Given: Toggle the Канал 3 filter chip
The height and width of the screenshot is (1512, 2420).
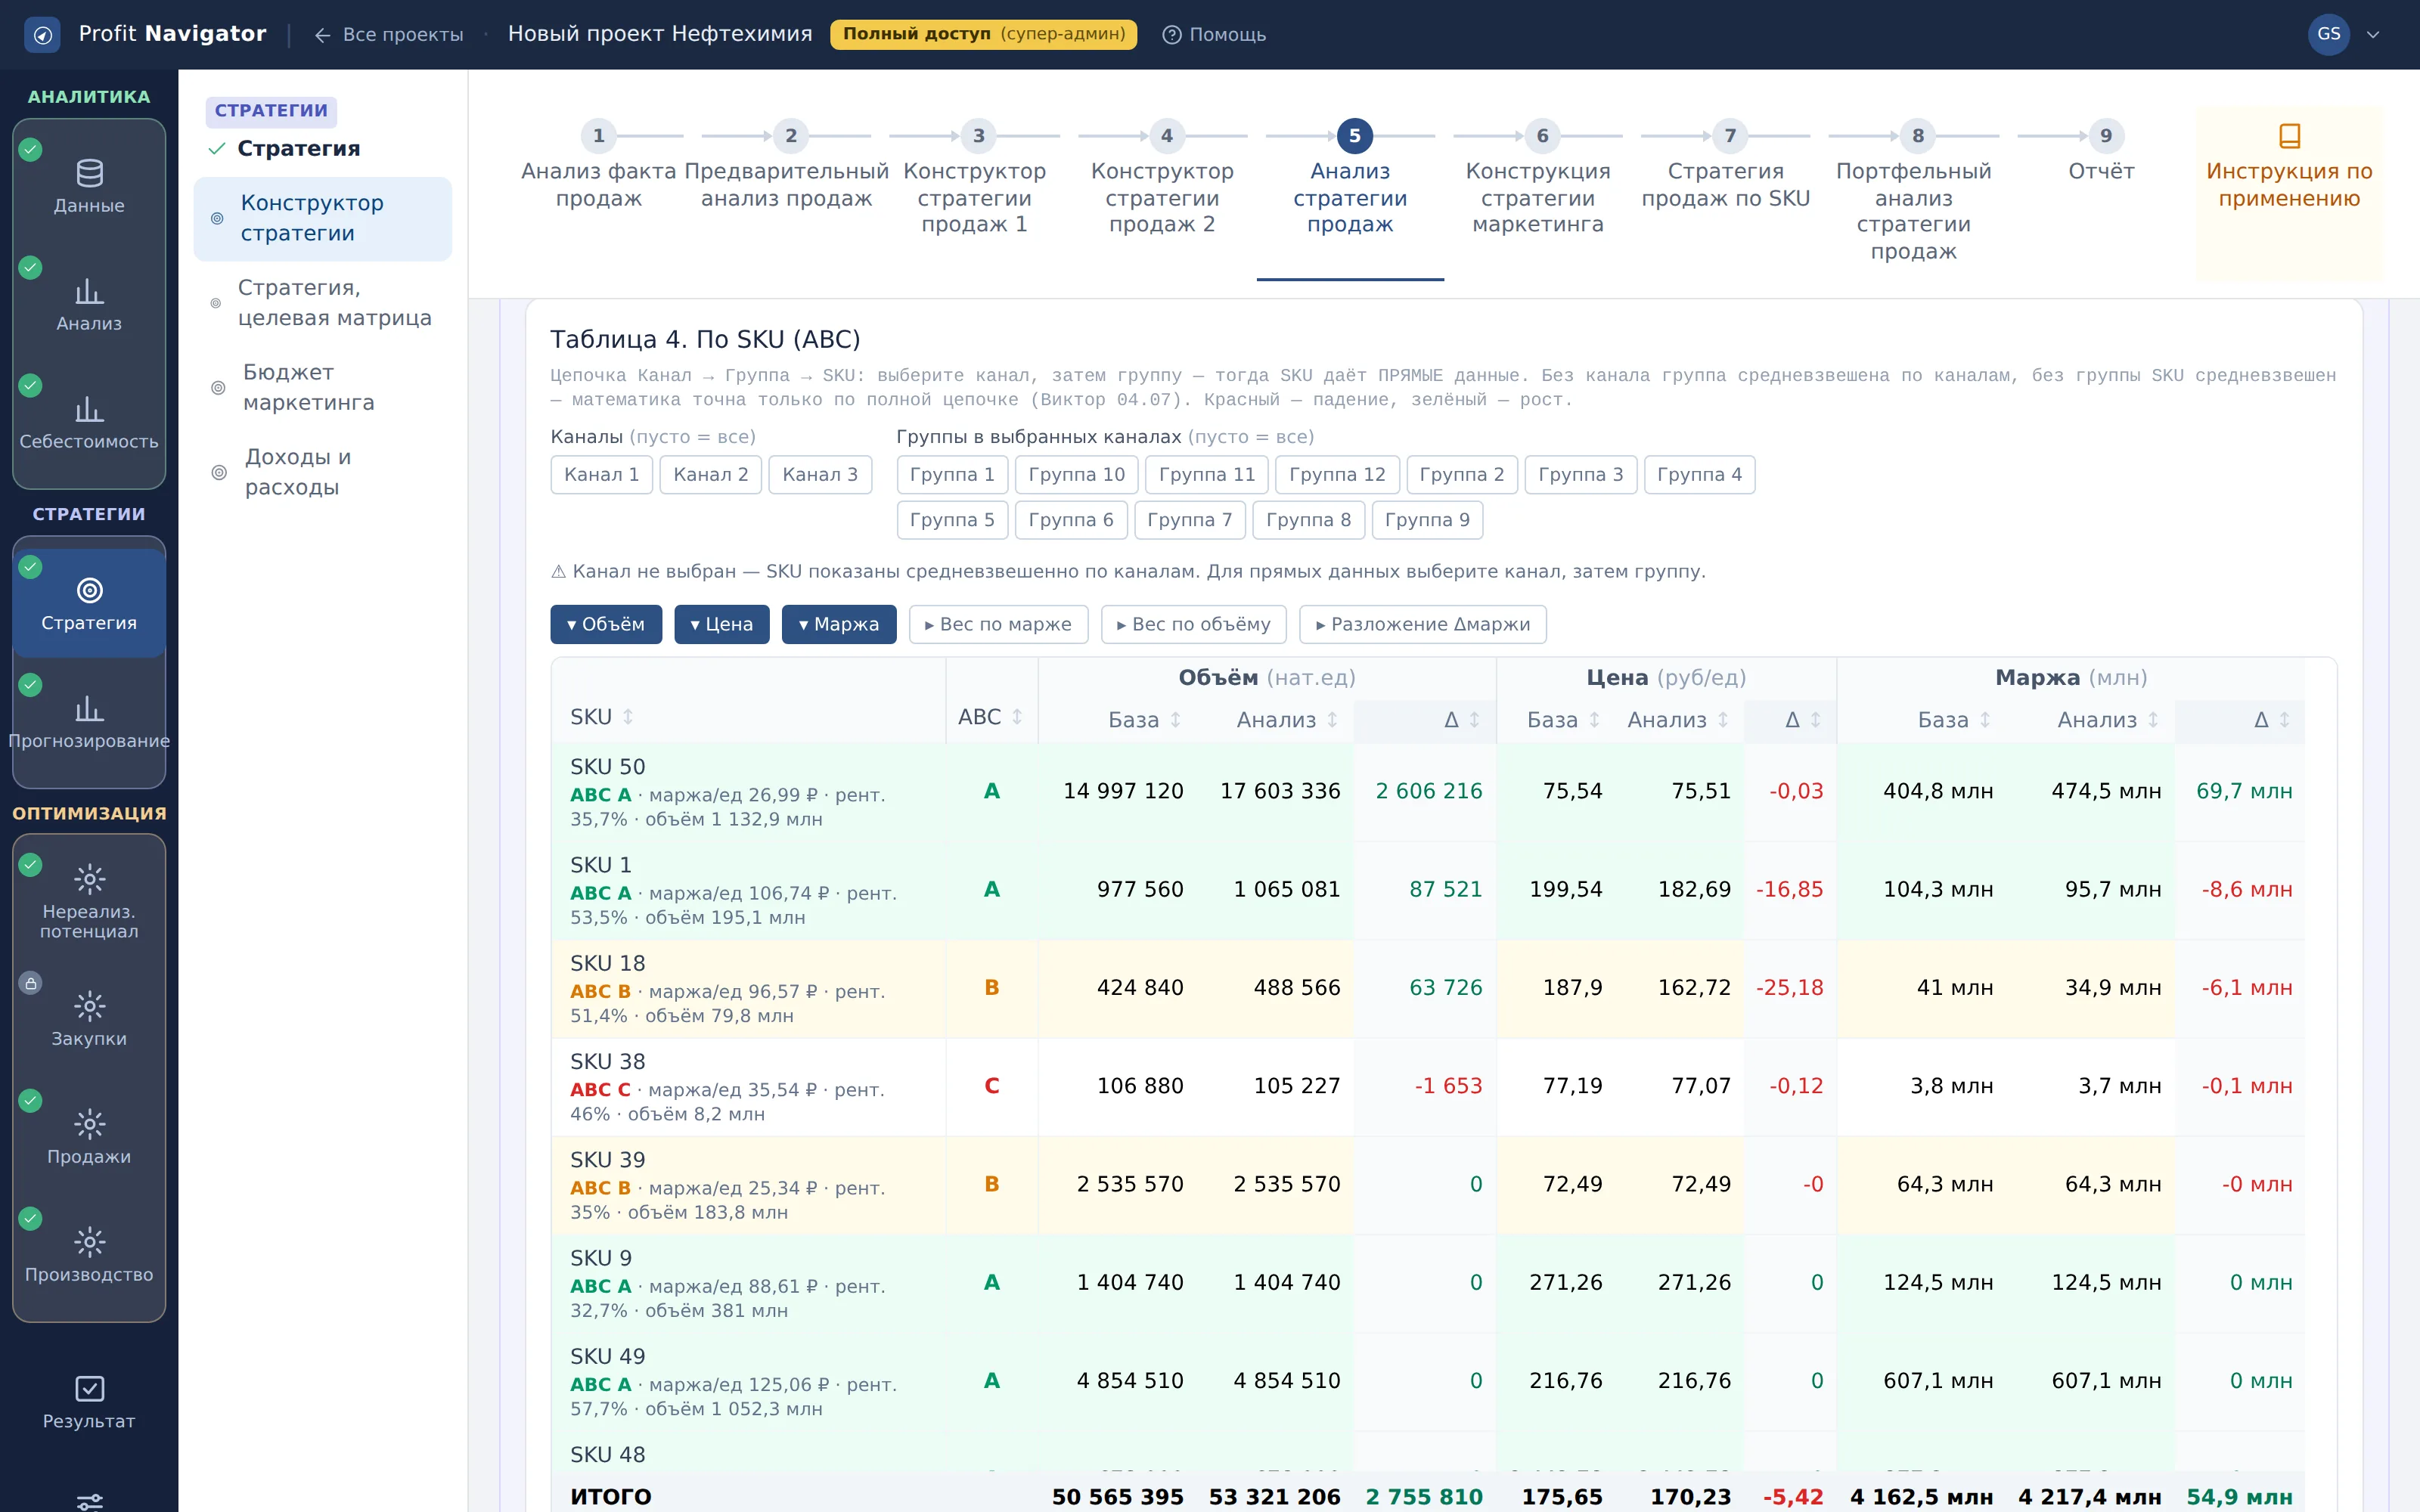Looking at the screenshot, I should 820,475.
